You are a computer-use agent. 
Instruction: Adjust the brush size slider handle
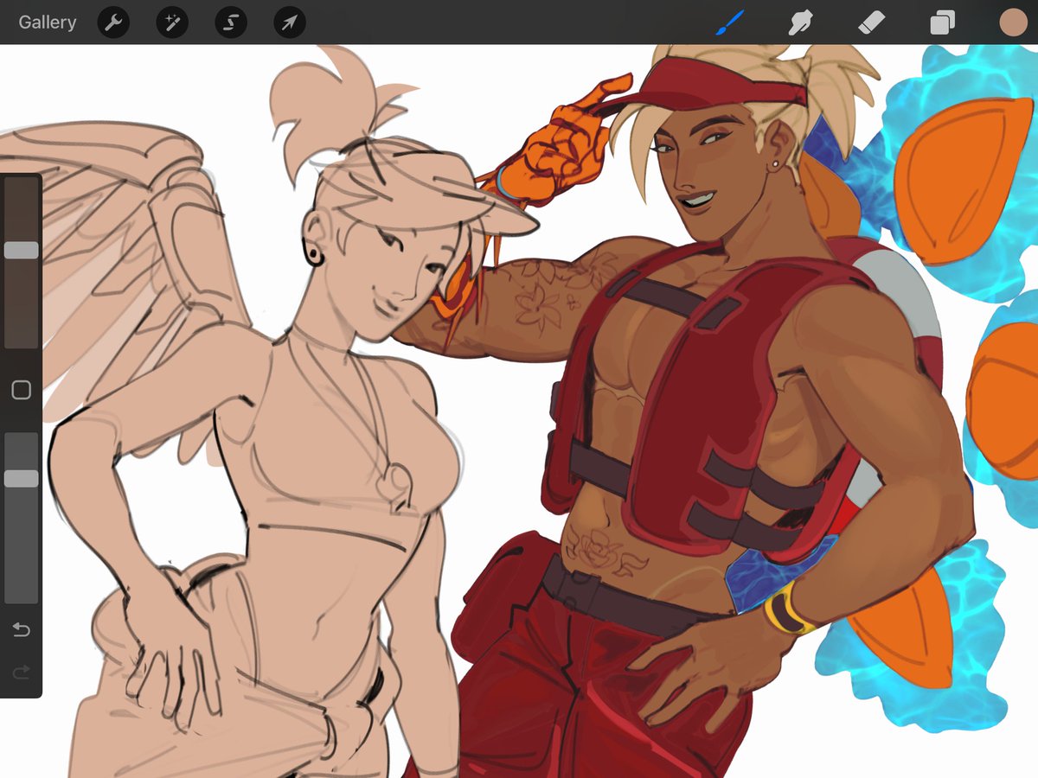(21, 251)
